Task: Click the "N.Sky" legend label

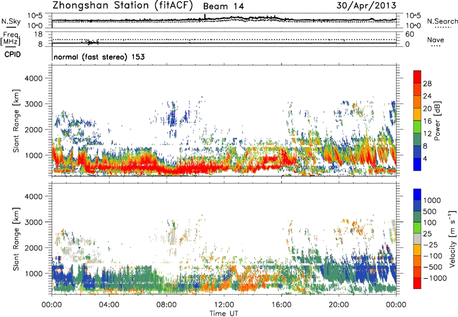Action: click(11, 21)
